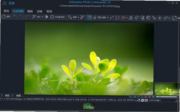Viewport: 180px width, 112px height.
Task: Select the eraser tool
Action: click(x=136, y=18)
